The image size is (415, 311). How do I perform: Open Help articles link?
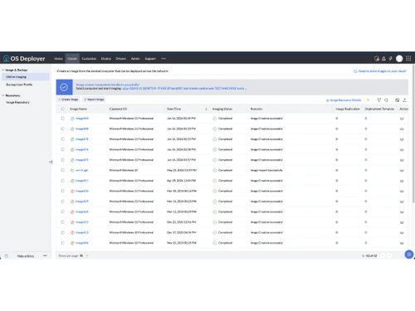point(26,256)
